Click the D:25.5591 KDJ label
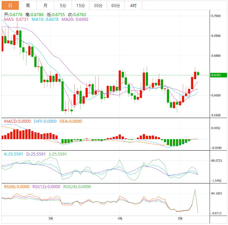The width and height of the screenshot is (228, 225). [x=36, y=154]
